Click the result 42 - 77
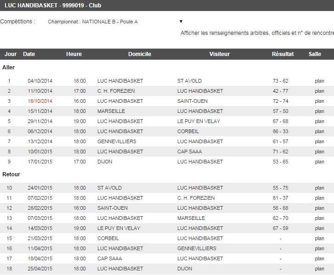The image size is (334, 275). pyautogui.click(x=280, y=91)
